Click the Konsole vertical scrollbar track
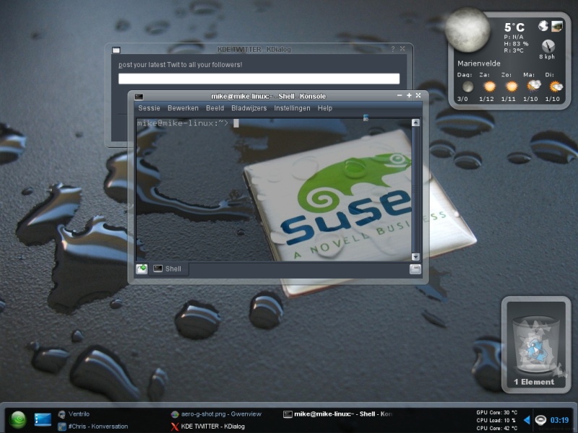Viewport: 578px width, 433px height. [416, 190]
